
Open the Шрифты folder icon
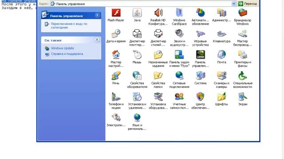point(221,97)
